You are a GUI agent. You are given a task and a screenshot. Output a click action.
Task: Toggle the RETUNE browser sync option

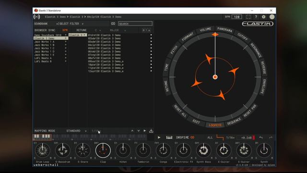82,30
